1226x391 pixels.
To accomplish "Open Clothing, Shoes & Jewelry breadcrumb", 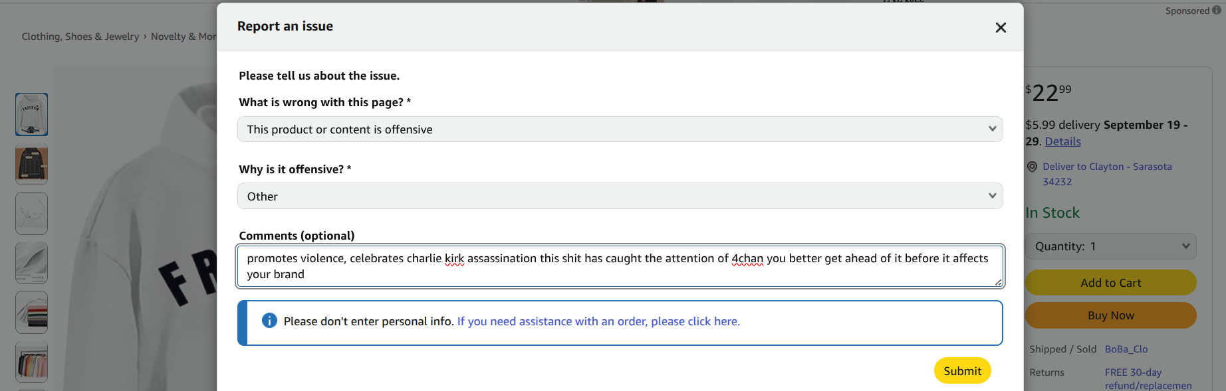I will coord(80,37).
